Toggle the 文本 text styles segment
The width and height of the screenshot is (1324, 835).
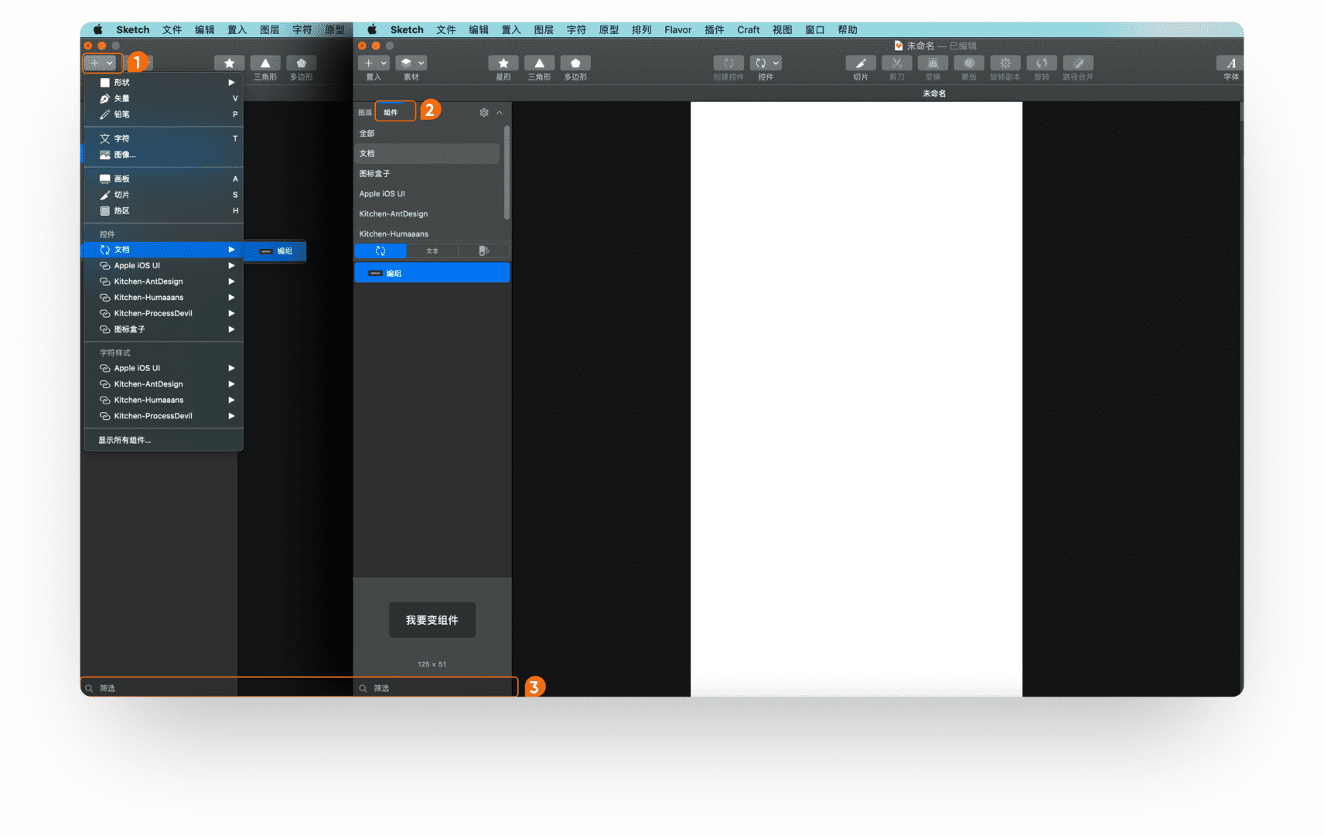(x=432, y=250)
